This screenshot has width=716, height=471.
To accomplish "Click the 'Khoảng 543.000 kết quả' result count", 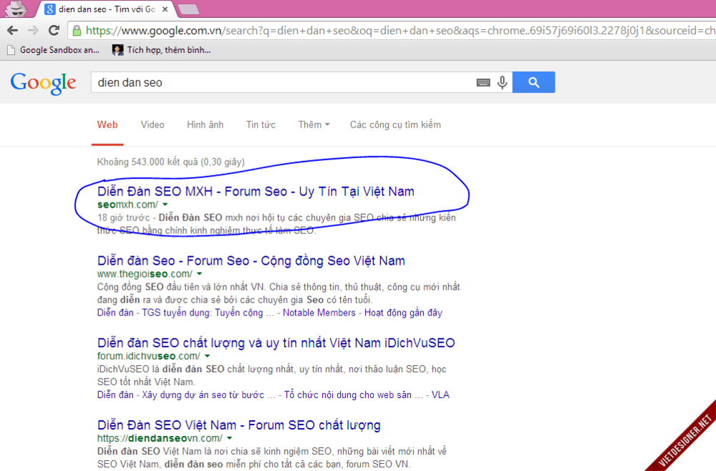I will pyautogui.click(x=171, y=162).
